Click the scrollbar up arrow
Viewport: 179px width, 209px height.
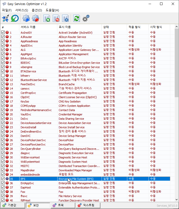[176, 27]
